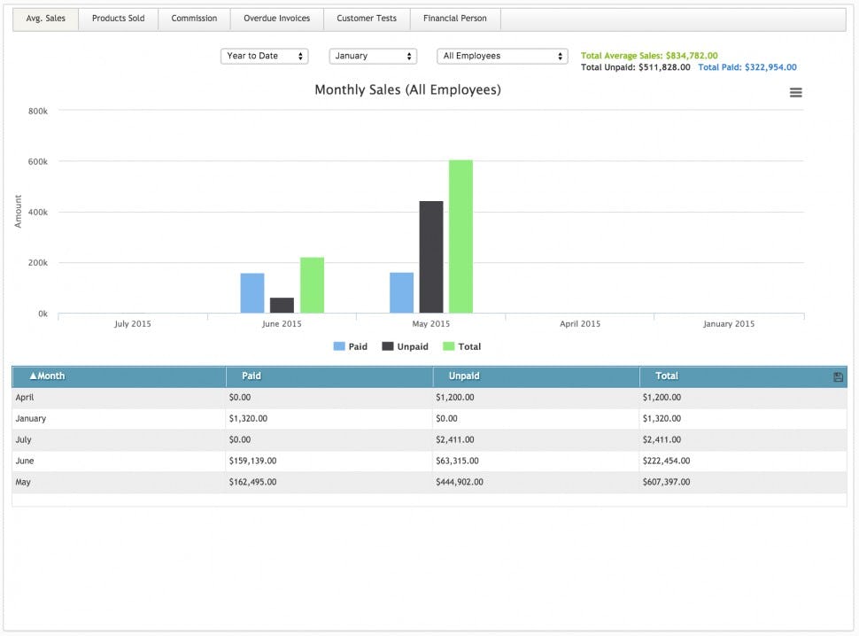859x636 pixels.
Task: Switch to the Customer Tests tab
Action: 366,18
